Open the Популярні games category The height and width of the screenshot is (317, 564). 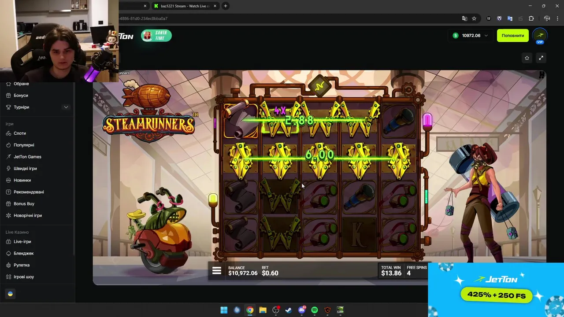coord(24,145)
